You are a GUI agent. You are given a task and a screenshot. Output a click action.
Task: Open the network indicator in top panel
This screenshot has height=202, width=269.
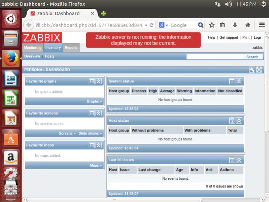(217, 4)
